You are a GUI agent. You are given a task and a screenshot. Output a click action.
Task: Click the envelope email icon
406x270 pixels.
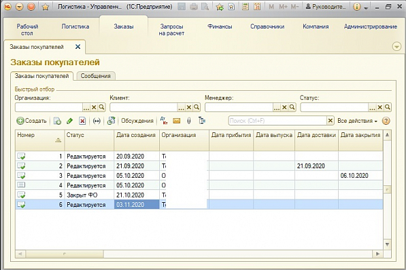(x=177, y=121)
